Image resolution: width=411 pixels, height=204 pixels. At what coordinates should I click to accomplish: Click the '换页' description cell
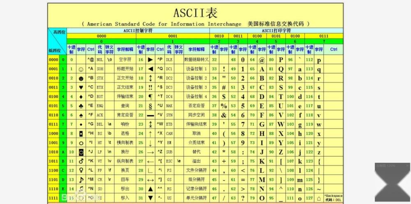[x=125, y=170]
